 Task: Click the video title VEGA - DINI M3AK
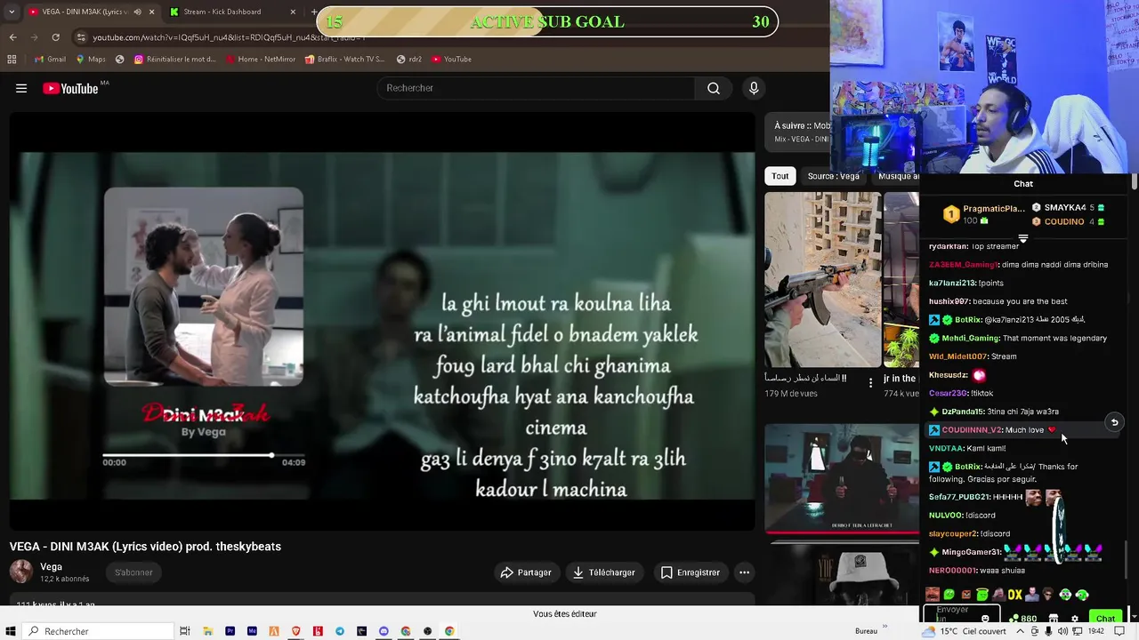click(x=145, y=547)
